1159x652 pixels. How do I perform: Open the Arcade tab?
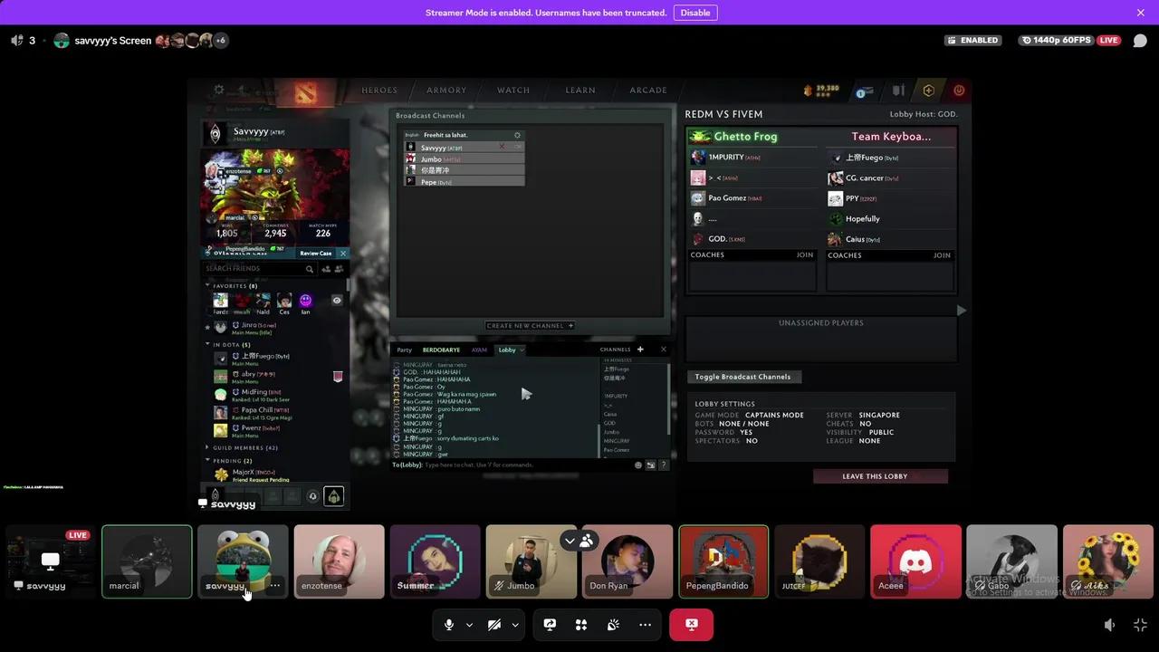(x=648, y=91)
